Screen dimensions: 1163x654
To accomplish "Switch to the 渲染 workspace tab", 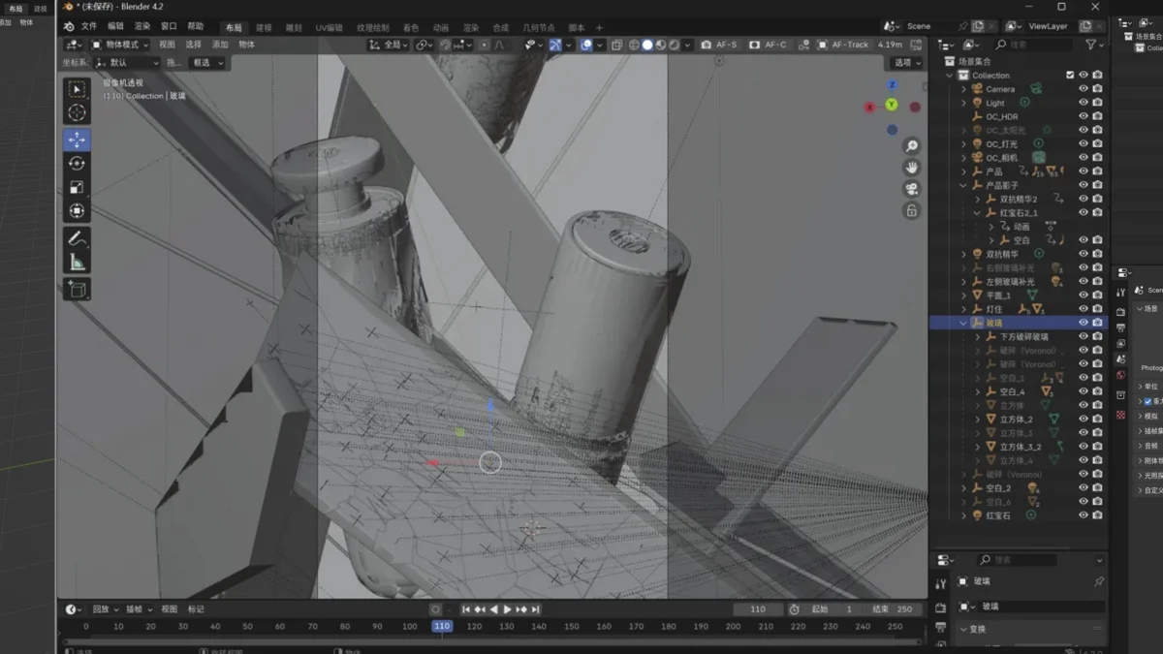I will point(472,27).
